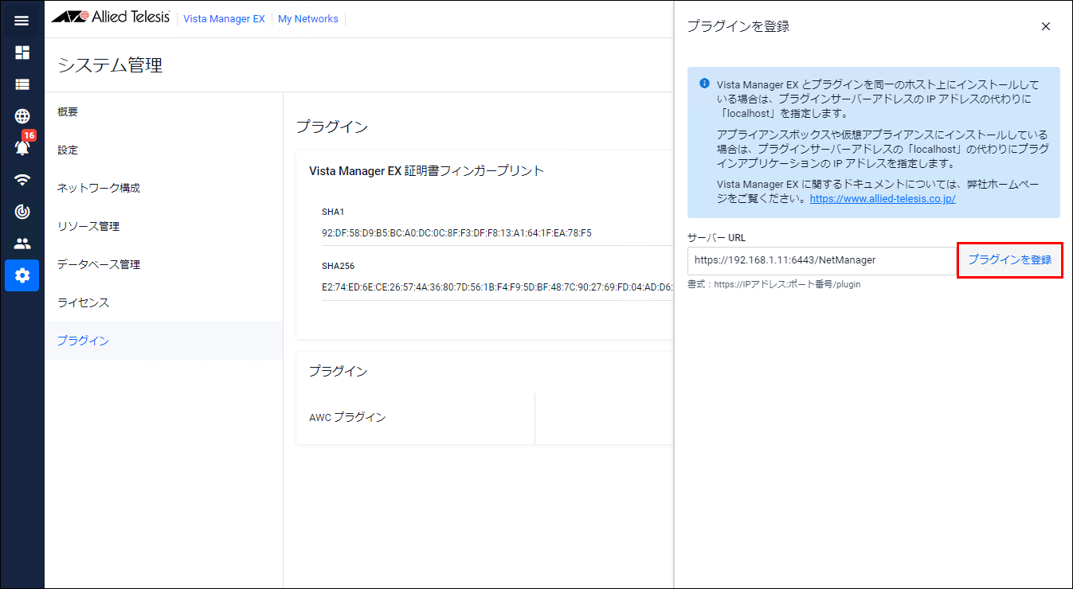The height and width of the screenshot is (589, 1073).
Task: Open the hamburger menu icon
Action: (x=22, y=21)
